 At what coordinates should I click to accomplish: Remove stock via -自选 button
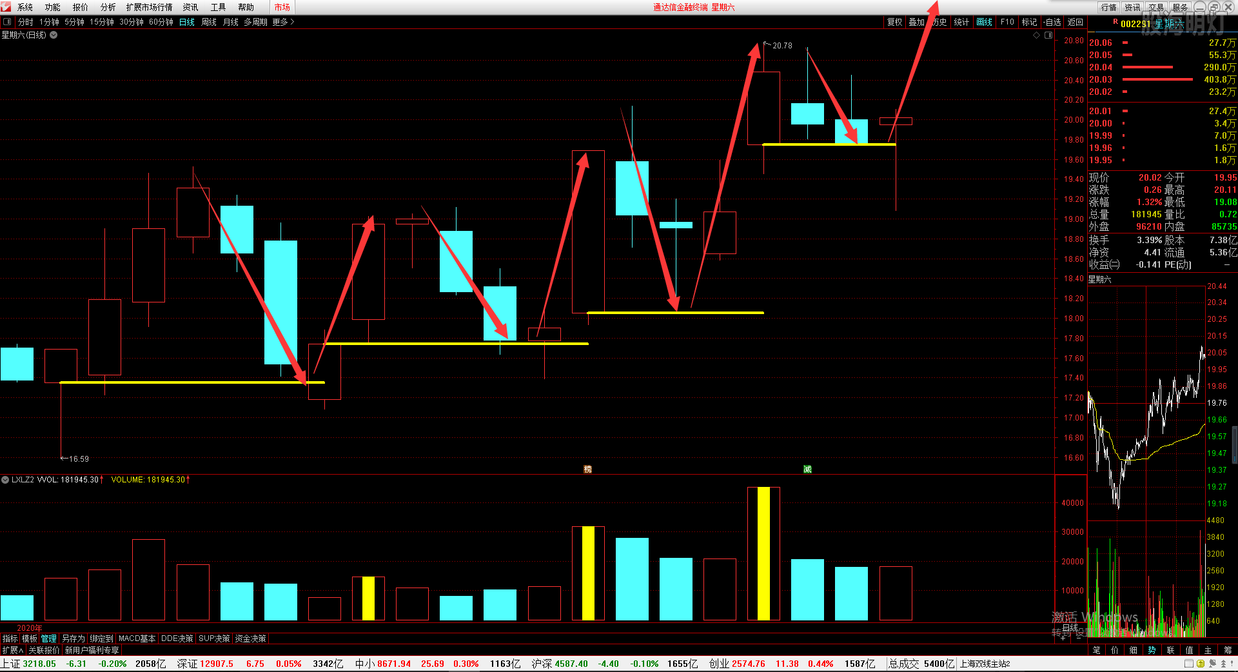1052,22
